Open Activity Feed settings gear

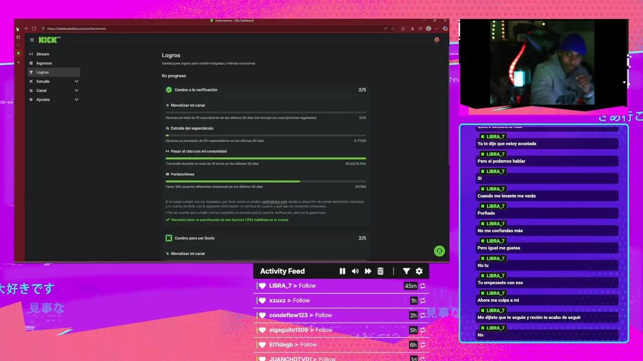[x=419, y=271]
